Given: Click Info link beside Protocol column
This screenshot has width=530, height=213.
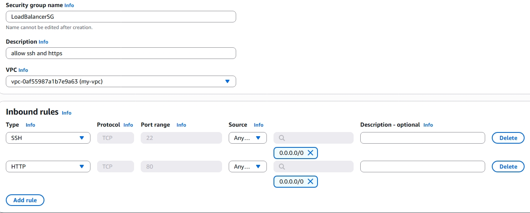Looking at the screenshot, I should click(128, 125).
